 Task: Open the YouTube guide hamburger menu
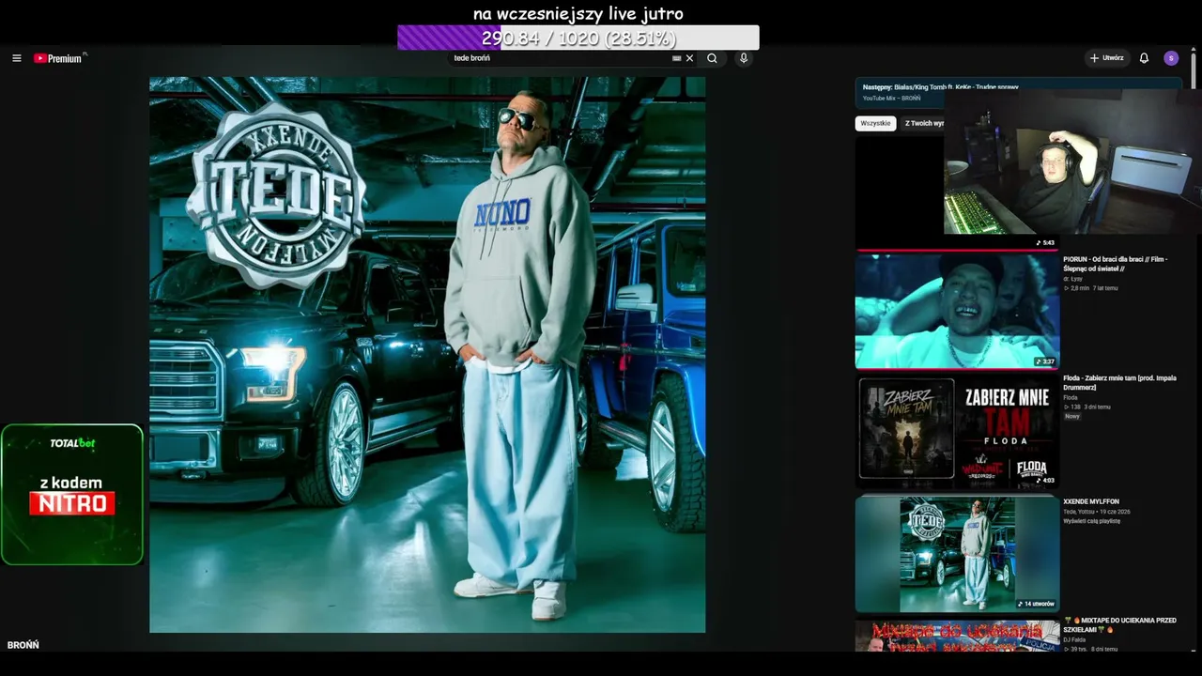16,58
